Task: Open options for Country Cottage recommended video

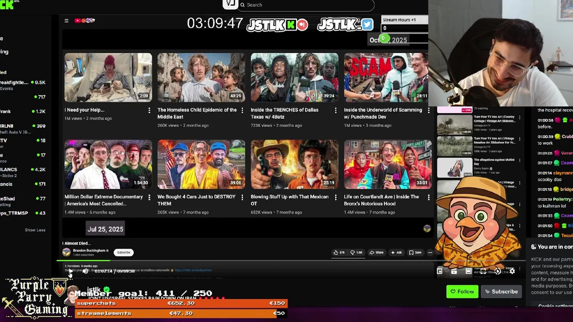Action: click(520, 118)
